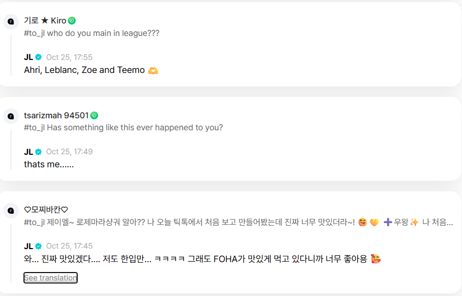Click Kiro's profile avatar icon
The height and width of the screenshot is (296, 462).
[x=11, y=21]
